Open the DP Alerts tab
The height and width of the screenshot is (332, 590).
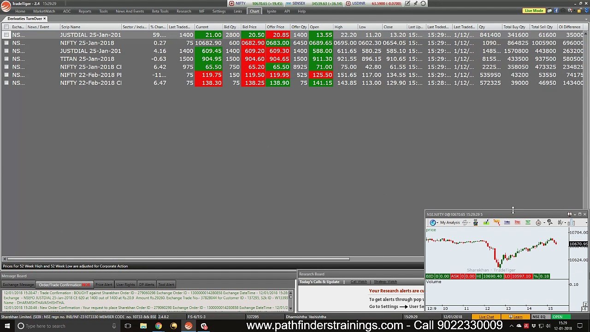tap(147, 285)
